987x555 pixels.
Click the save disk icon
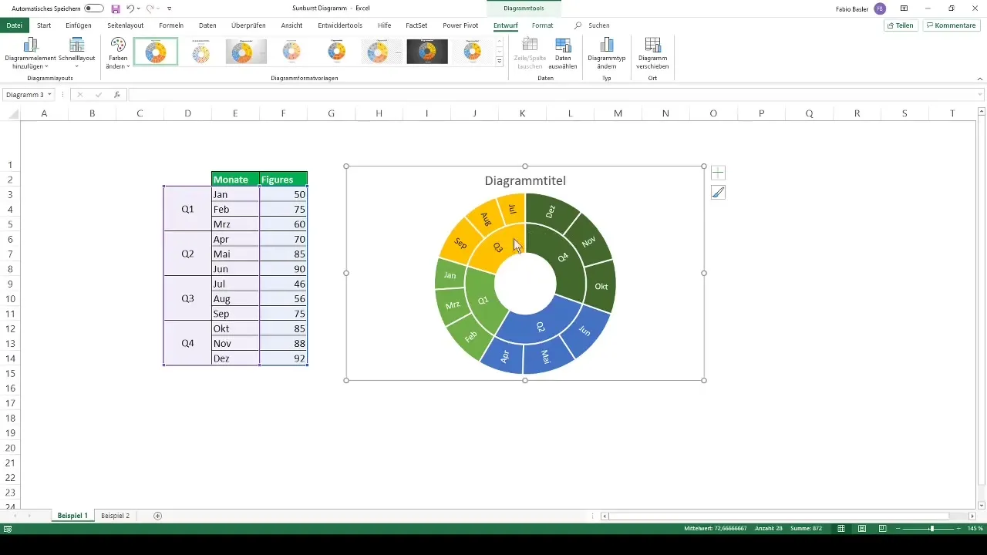click(x=116, y=8)
